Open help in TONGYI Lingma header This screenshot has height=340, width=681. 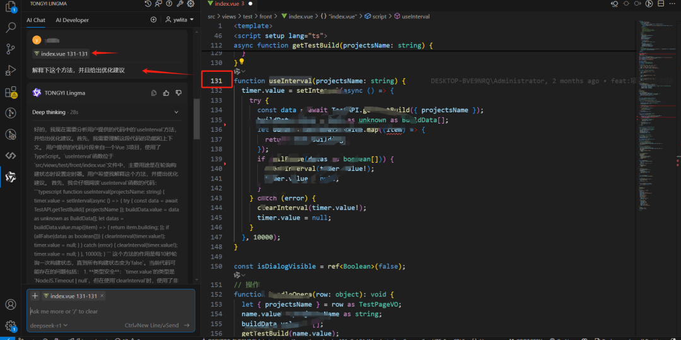tap(170, 4)
